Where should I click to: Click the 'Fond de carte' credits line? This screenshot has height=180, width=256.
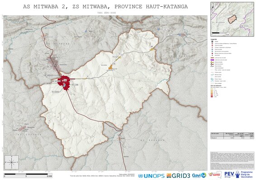point(102,176)
